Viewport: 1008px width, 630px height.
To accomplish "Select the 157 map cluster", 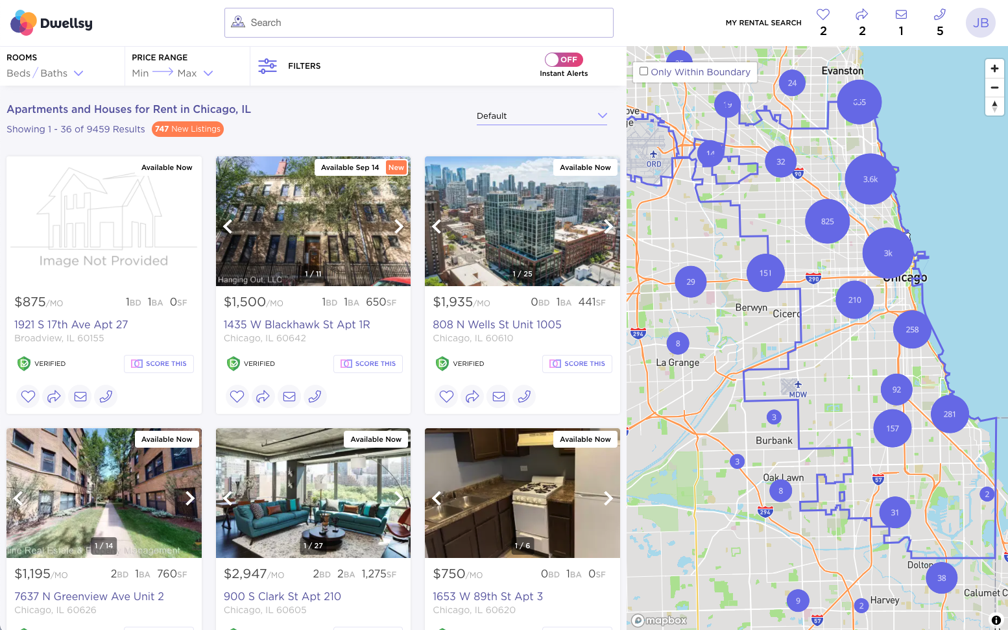I will 893,428.
